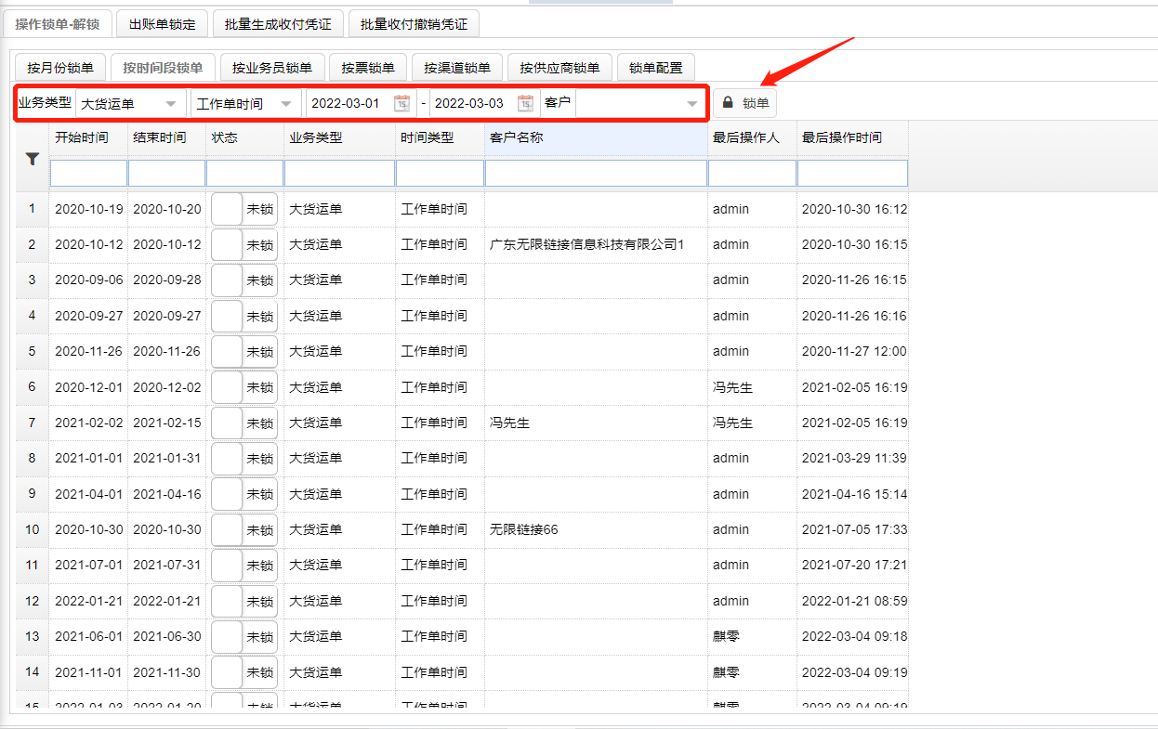Select the 按月份锁单 sub-tab

(x=59, y=68)
